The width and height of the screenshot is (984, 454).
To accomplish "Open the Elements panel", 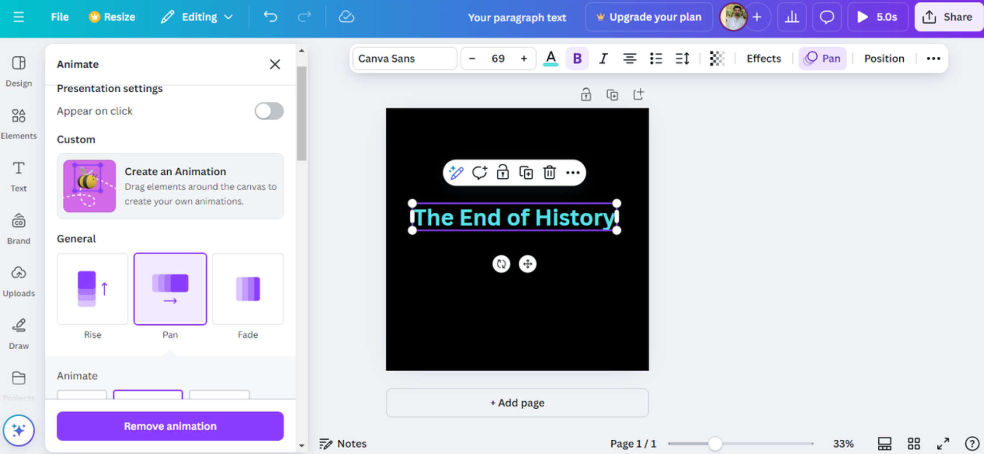I will pos(18,122).
